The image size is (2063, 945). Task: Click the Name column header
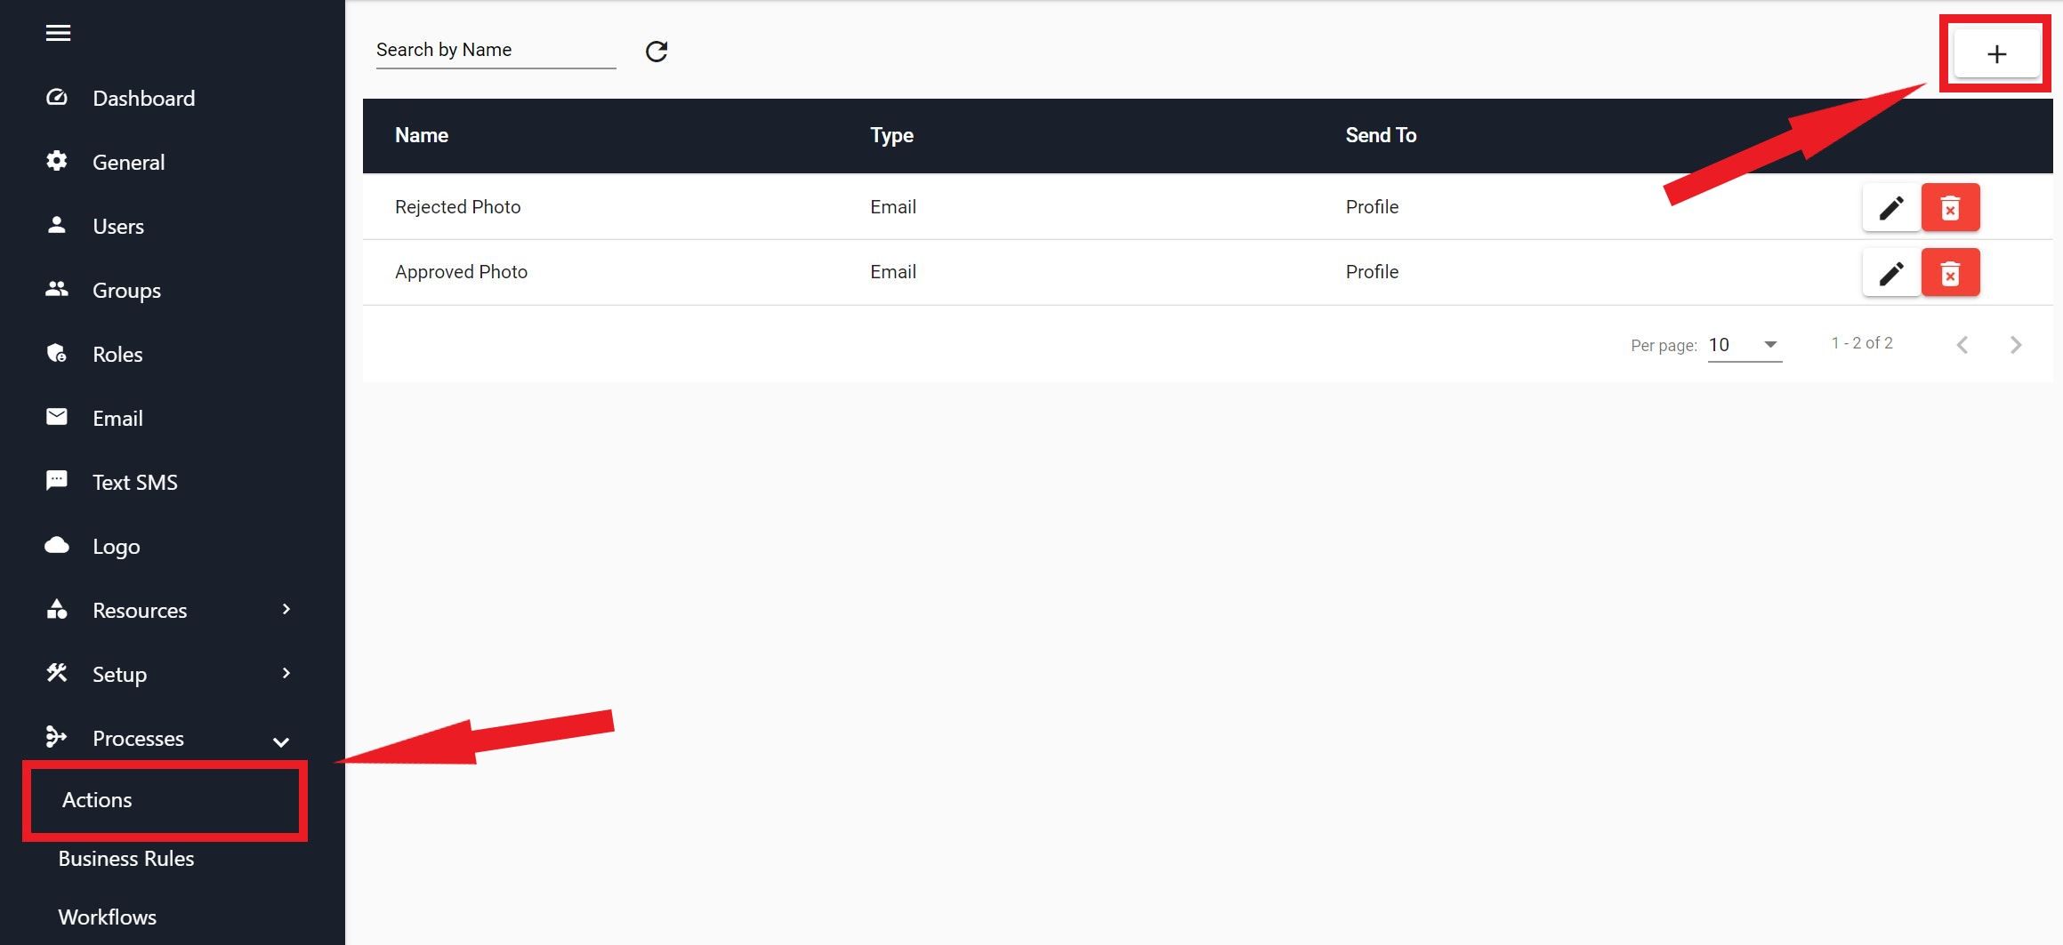click(x=422, y=135)
